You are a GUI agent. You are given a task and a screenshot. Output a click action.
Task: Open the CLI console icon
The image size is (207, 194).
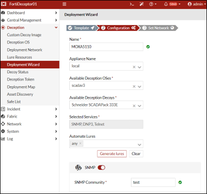(x=132, y=4)
